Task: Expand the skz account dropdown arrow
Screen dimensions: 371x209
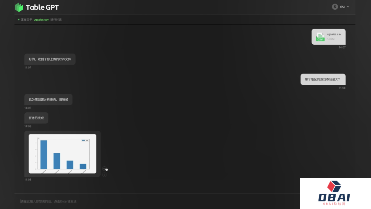Action: click(348, 7)
